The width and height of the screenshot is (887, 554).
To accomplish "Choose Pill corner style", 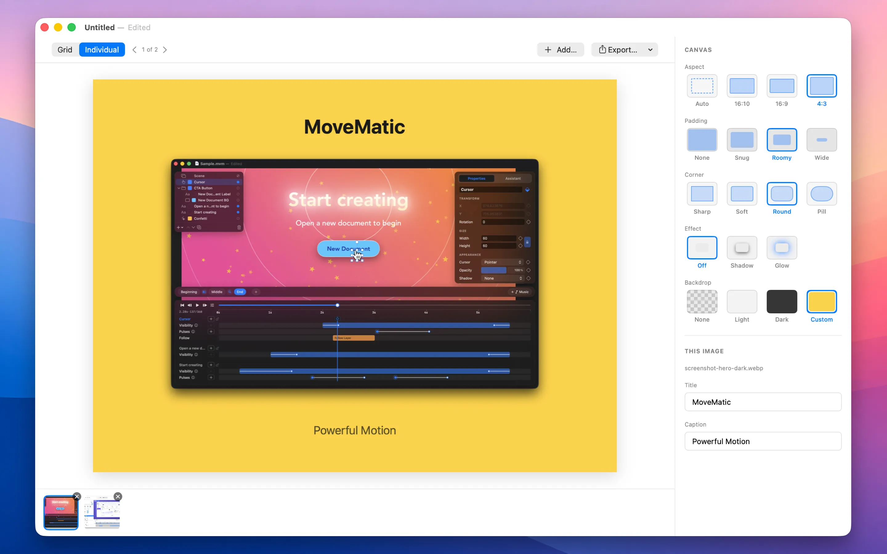I will [821, 194].
